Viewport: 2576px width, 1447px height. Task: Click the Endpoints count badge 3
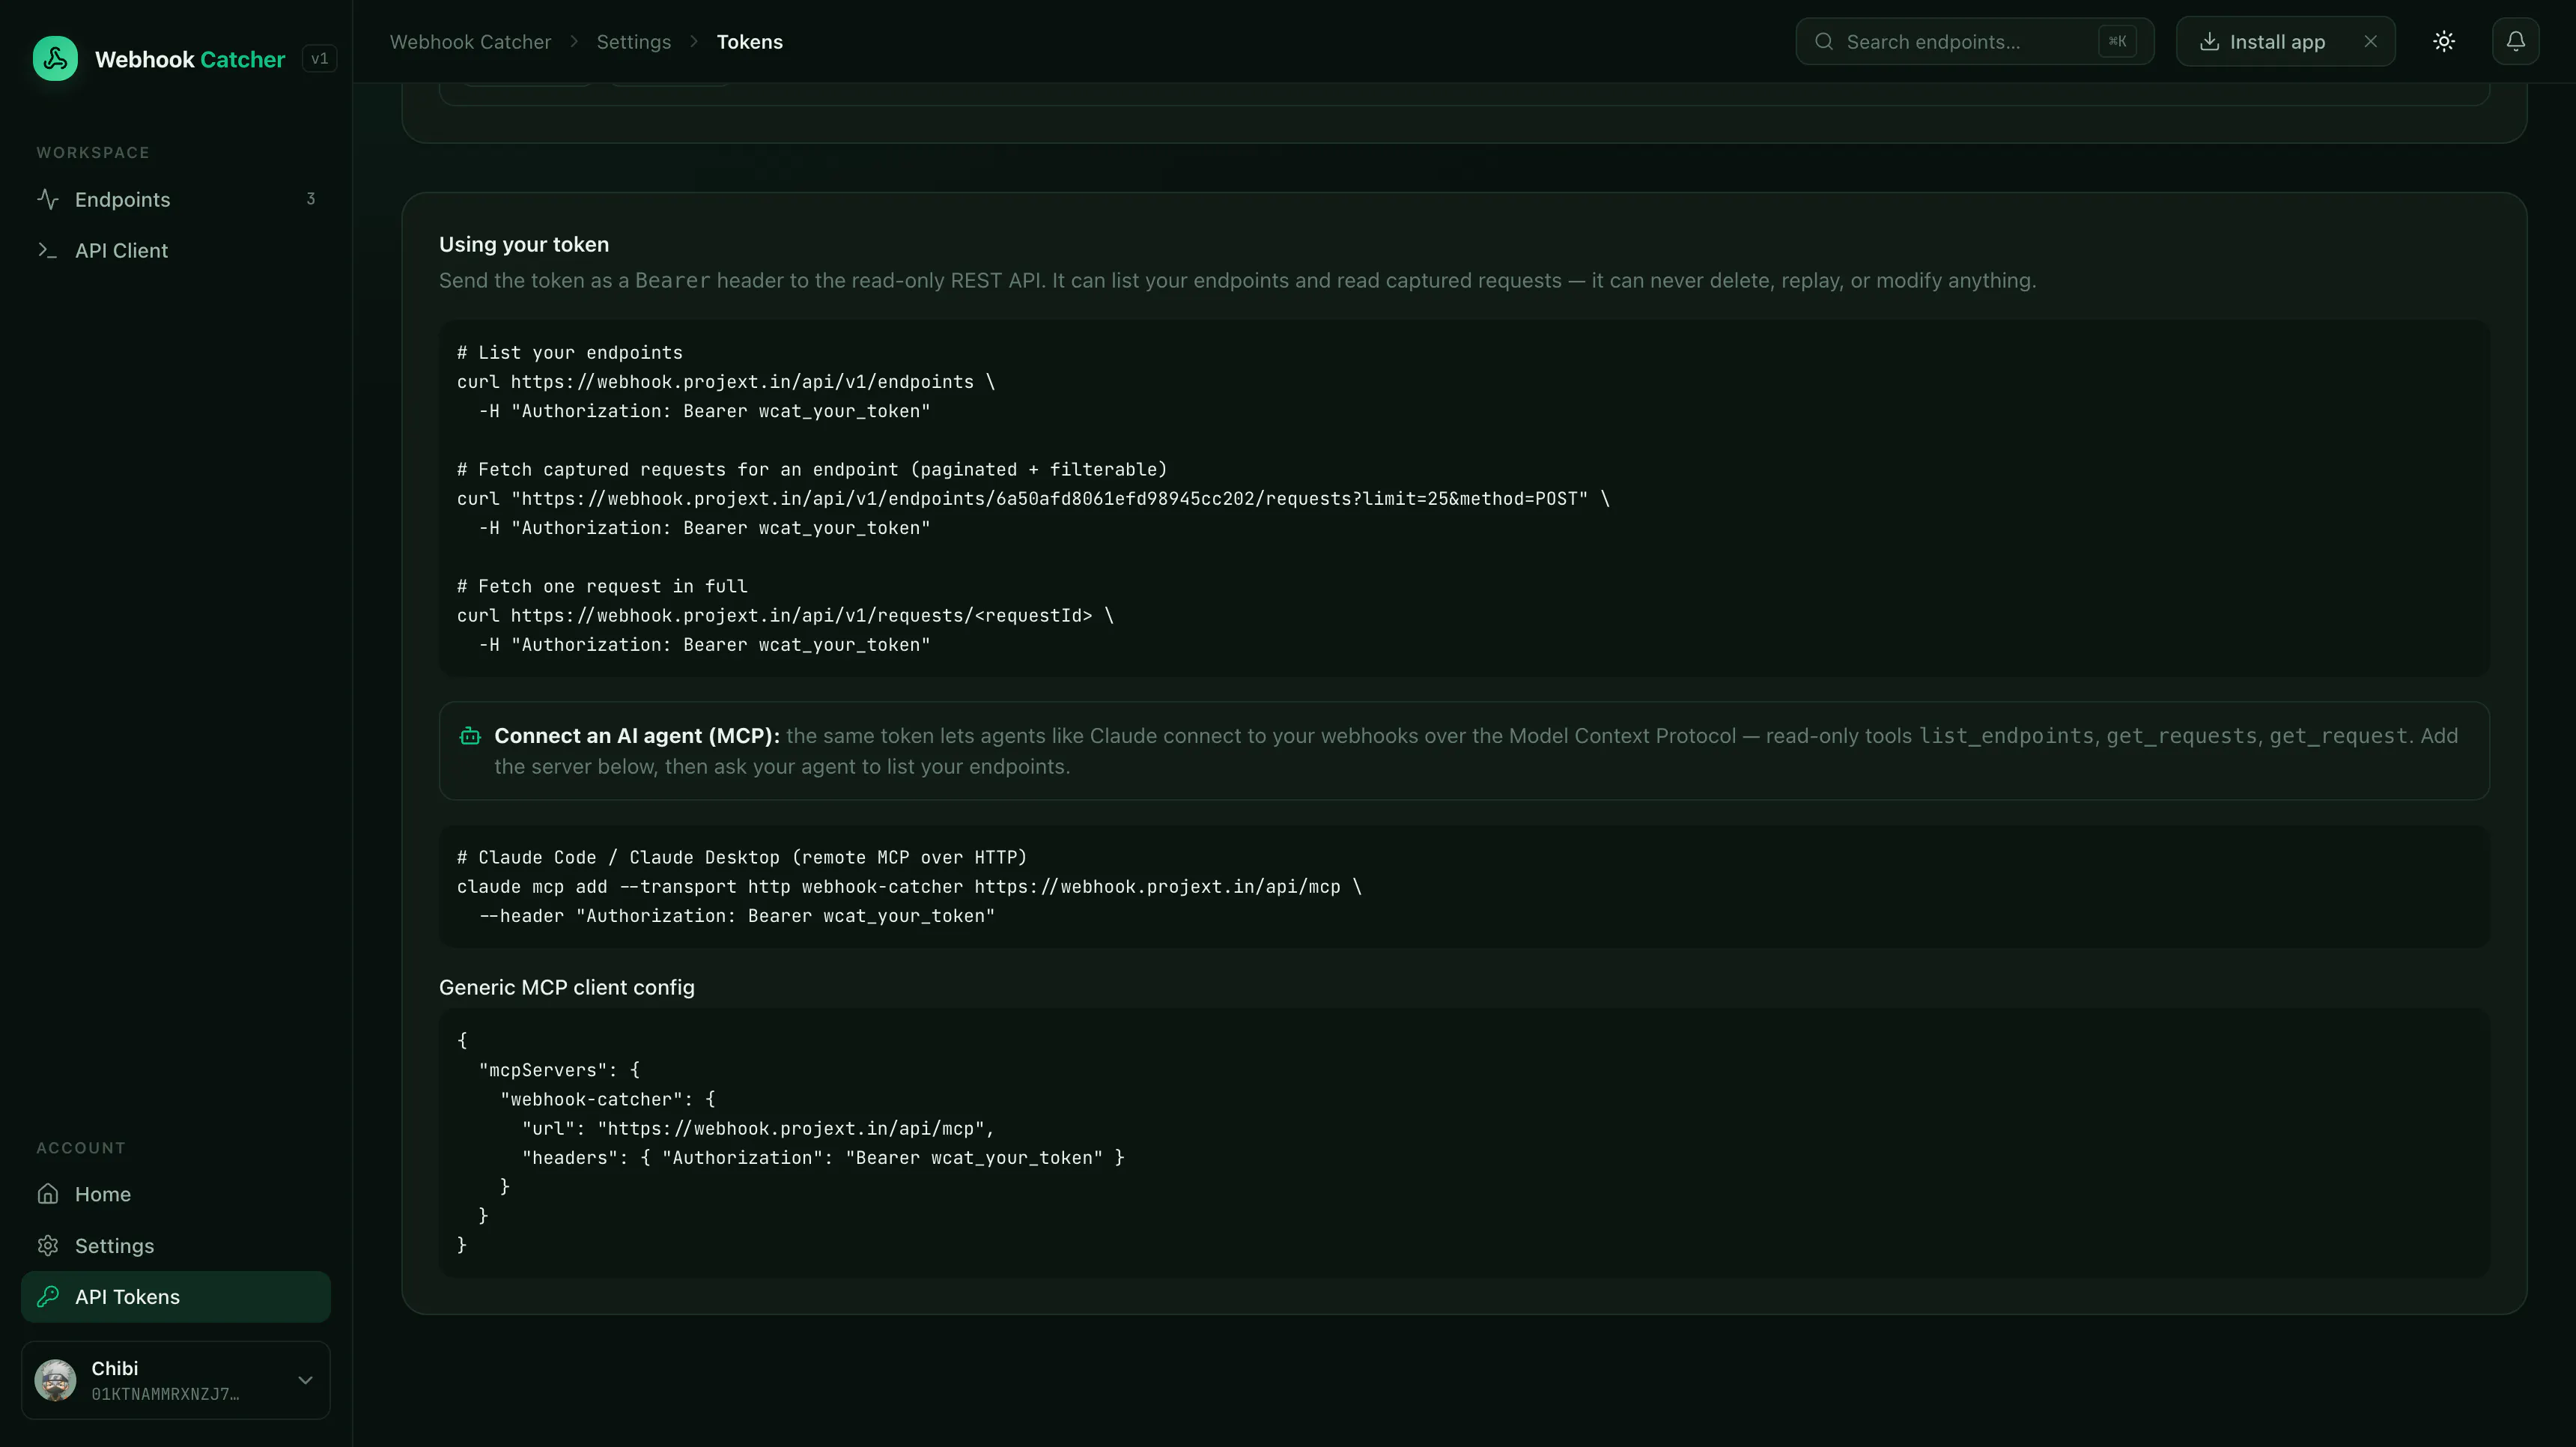[x=310, y=199]
